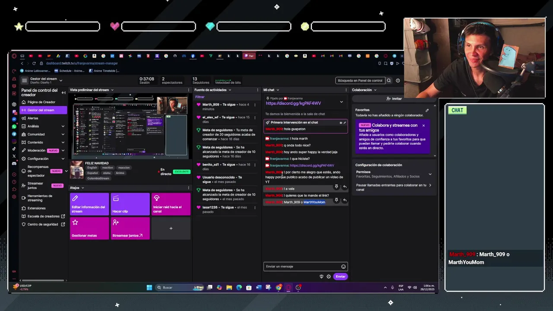Screen dimensions: 553x311
Task: Open Atajos panel options menu
Action: pos(189,188)
